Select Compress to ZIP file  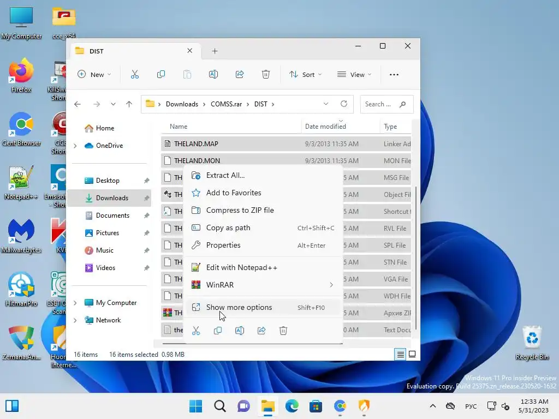263,210
